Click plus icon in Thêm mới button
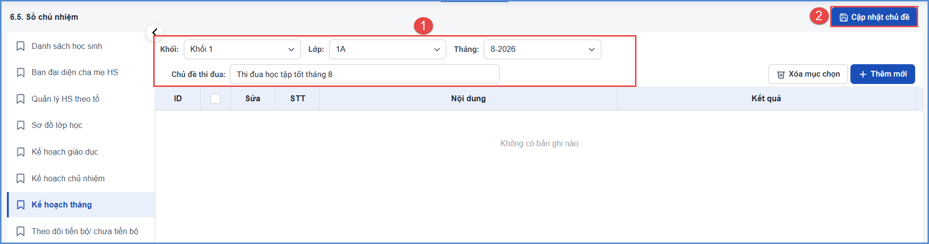This screenshot has height=244, width=929. point(863,74)
